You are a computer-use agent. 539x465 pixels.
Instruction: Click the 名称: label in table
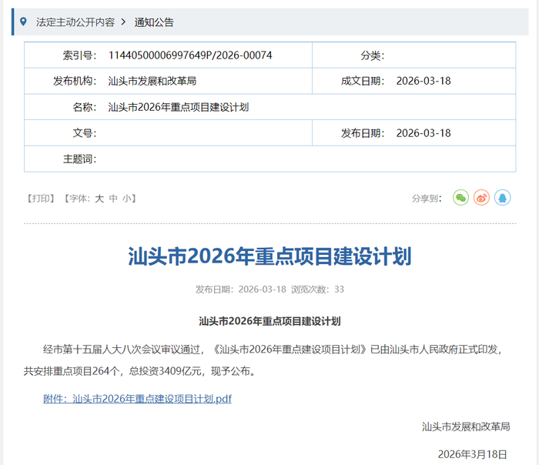(85, 107)
